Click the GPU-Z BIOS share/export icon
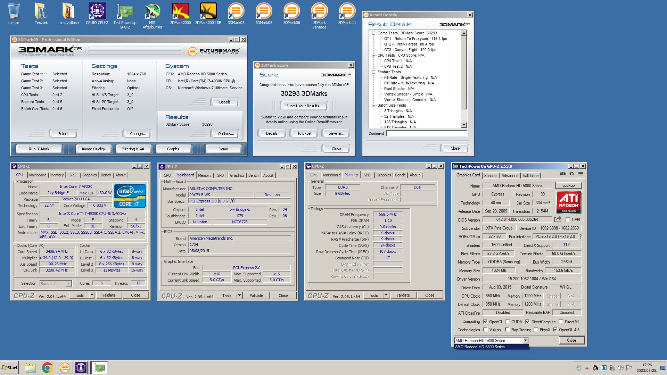Viewport: 667px width, 375px height. click(558, 219)
